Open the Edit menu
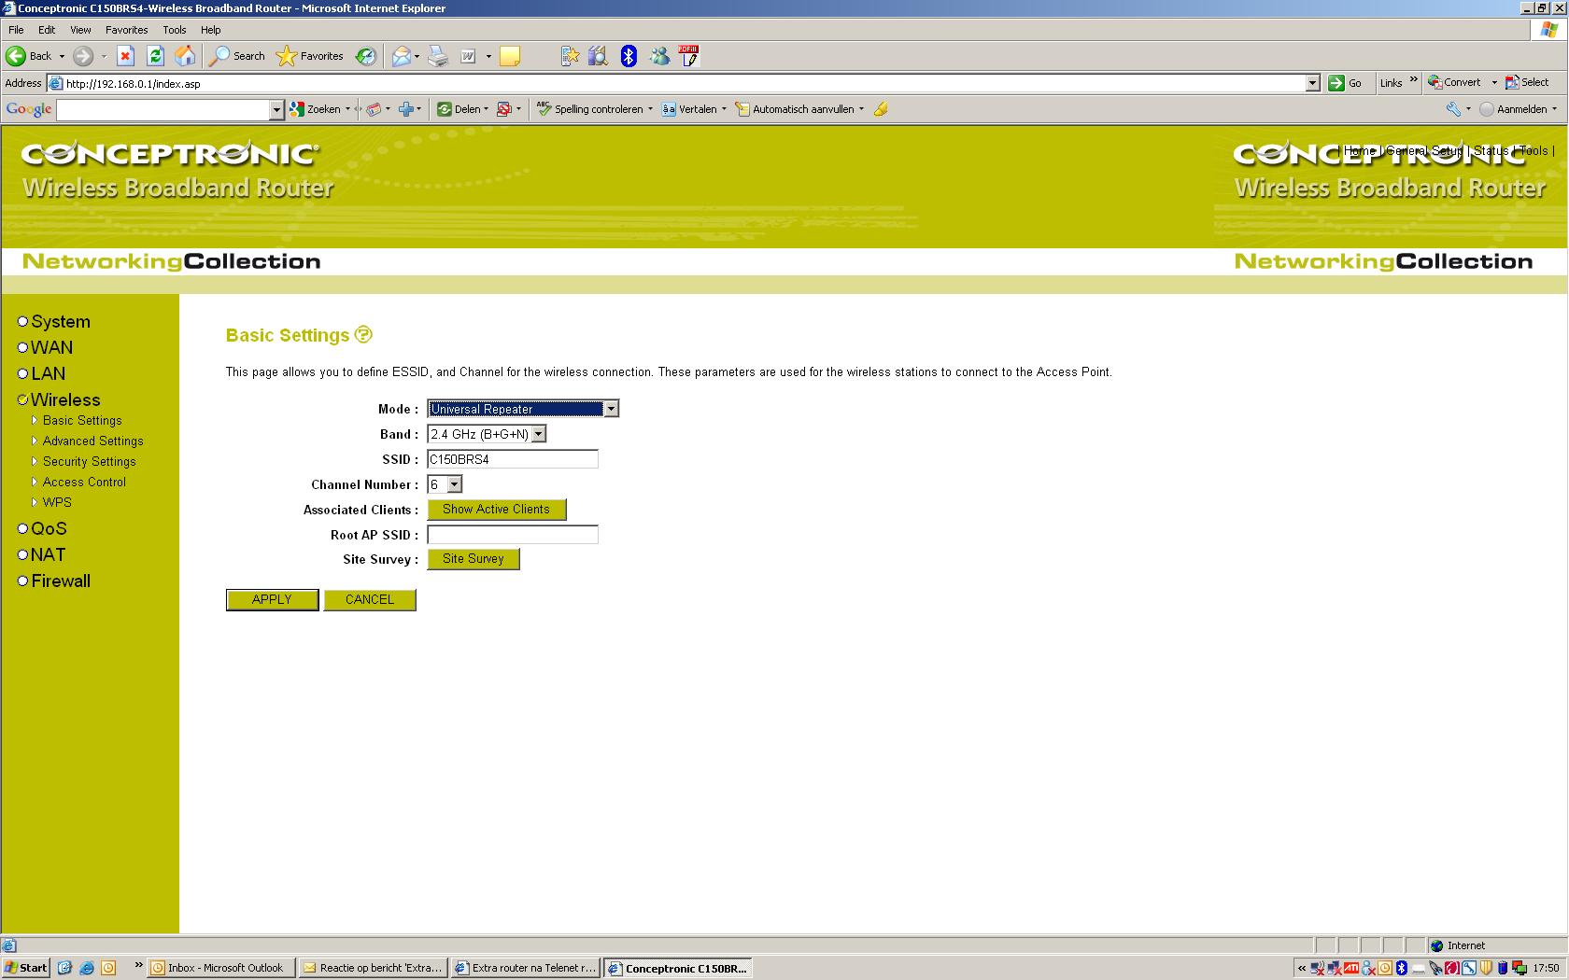This screenshot has height=980, width=1569. point(47,30)
